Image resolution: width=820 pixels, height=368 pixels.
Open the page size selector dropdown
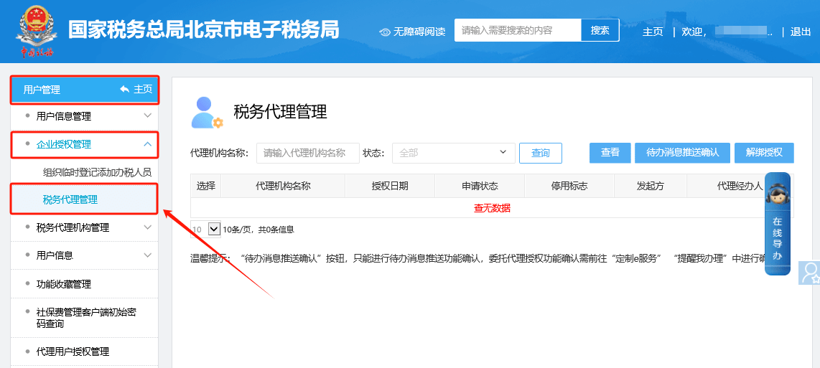click(213, 229)
